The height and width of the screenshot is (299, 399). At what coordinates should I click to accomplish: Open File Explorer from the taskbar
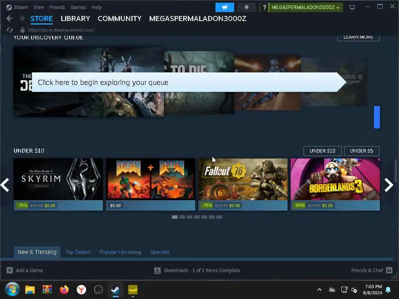[30, 290]
